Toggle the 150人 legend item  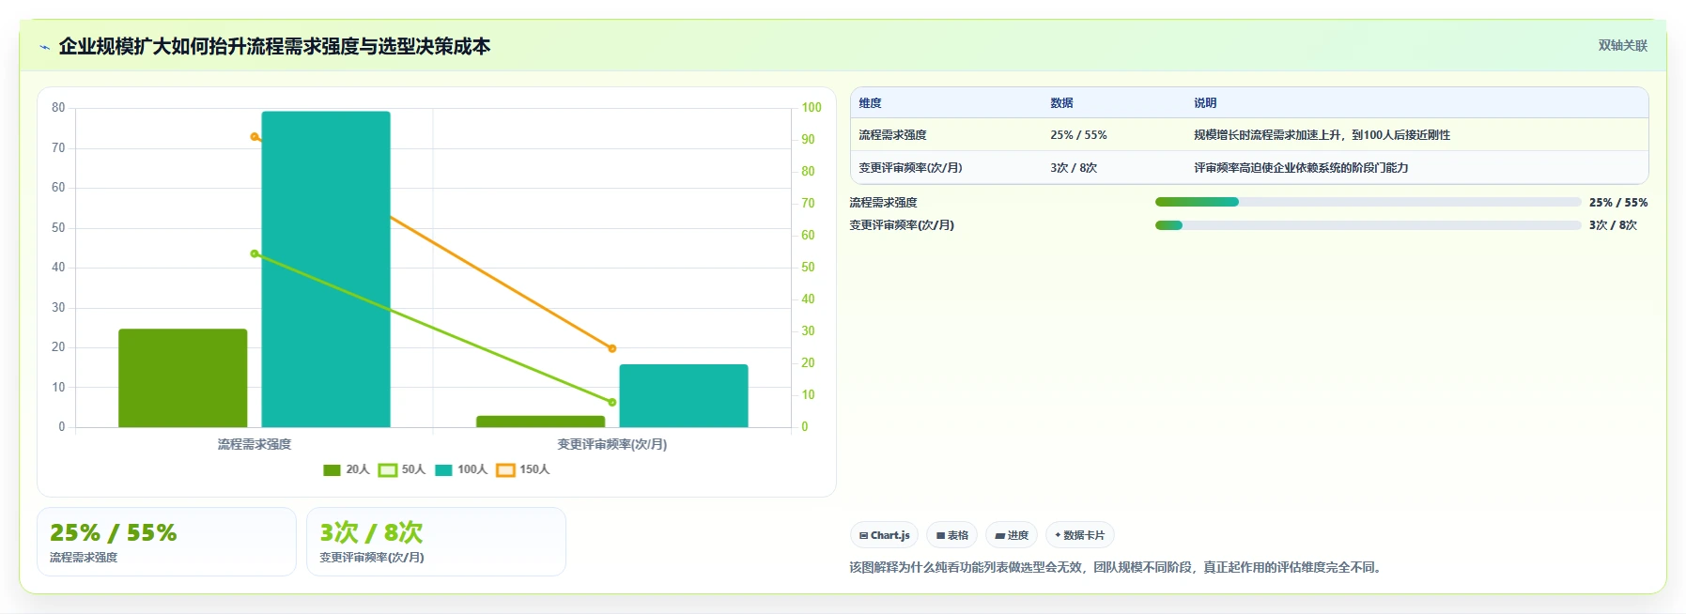(x=523, y=469)
